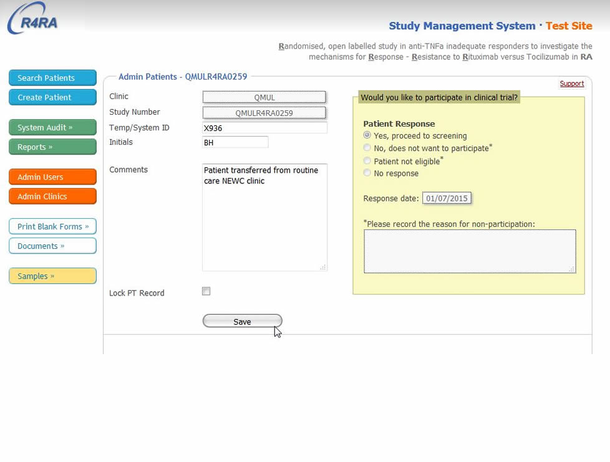The width and height of the screenshot is (610, 462).
Task: Expand the Documents menu
Action: (52, 246)
